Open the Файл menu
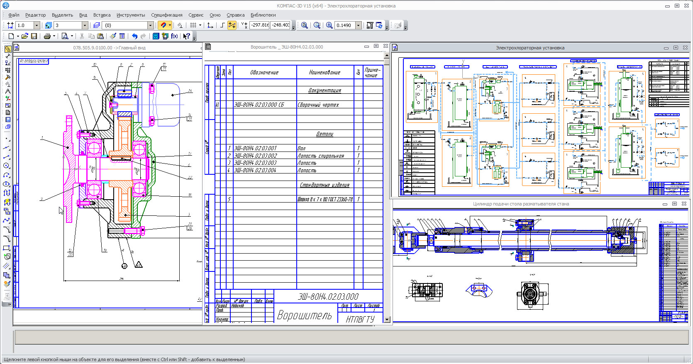693x364 pixels. [x=14, y=15]
